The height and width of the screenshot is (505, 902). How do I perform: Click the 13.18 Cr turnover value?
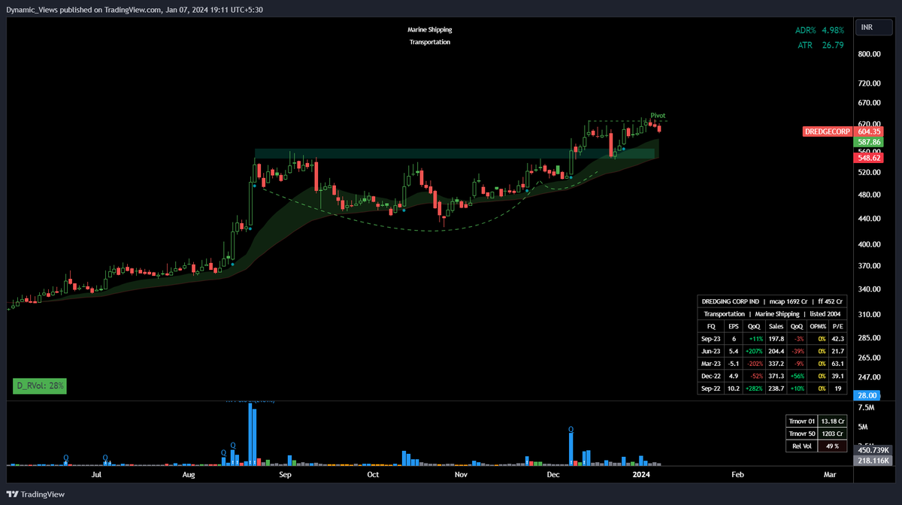(x=832, y=422)
